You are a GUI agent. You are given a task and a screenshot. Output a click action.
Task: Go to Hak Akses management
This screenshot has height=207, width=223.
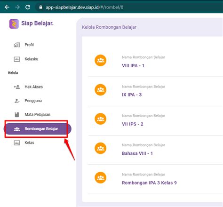click(x=33, y=87)
